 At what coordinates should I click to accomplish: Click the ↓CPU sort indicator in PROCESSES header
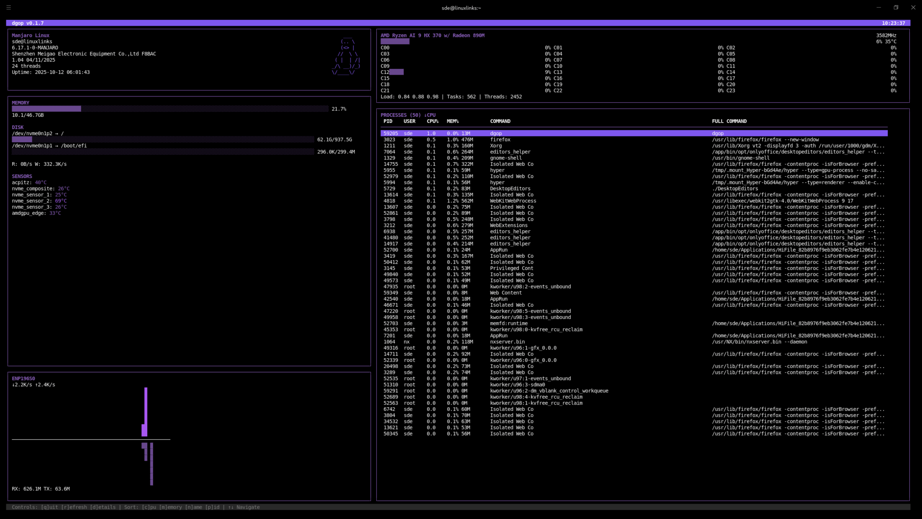click(x=429, y=115)
